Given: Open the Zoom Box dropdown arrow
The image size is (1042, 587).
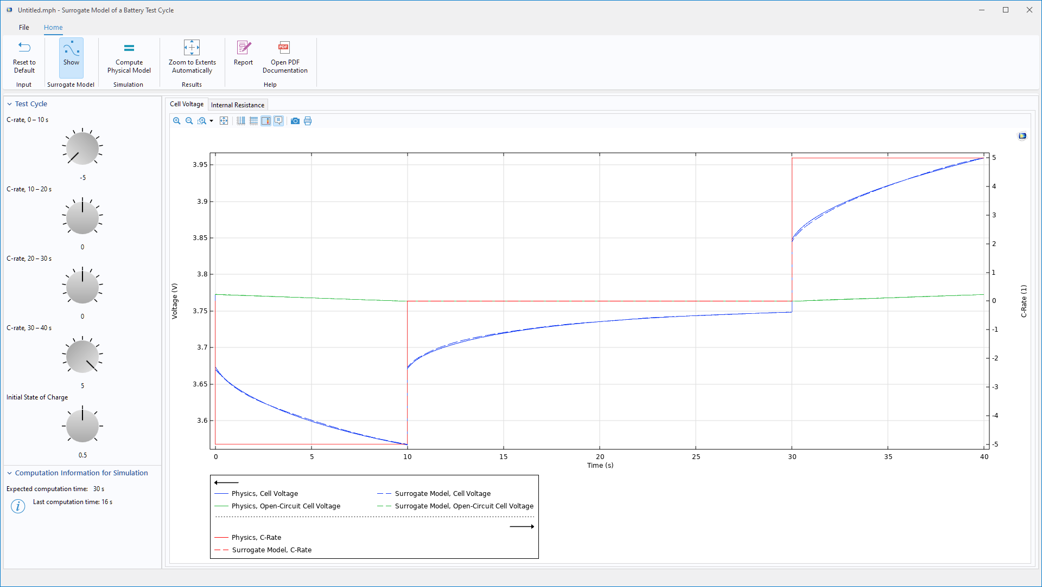Looking at the screenshot, I should click(x=211, y=121).
